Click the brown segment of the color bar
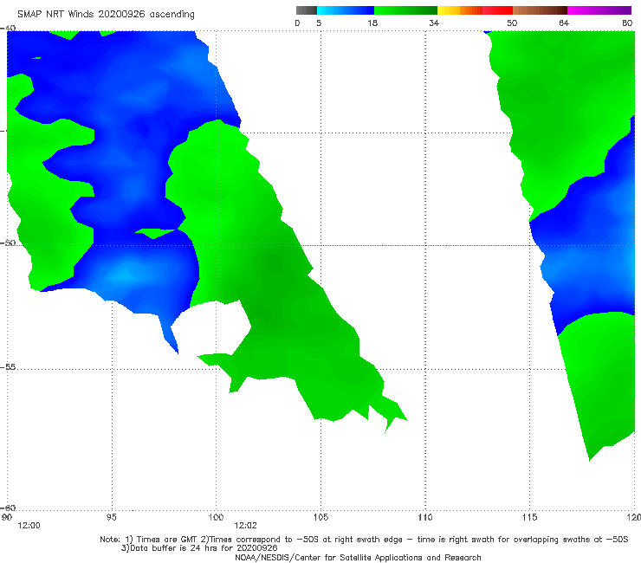 click(540, 10)
